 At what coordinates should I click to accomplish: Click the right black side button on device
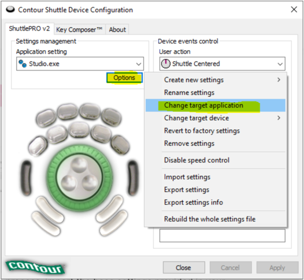click(134, 178)
